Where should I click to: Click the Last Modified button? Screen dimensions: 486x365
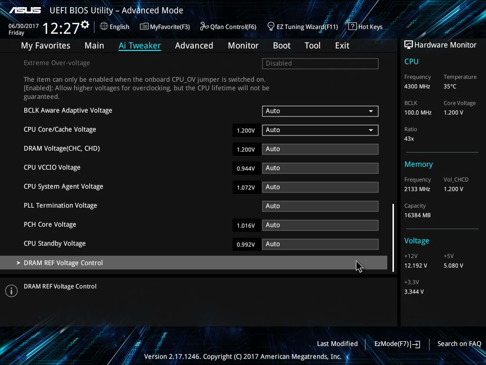(337, 344)
